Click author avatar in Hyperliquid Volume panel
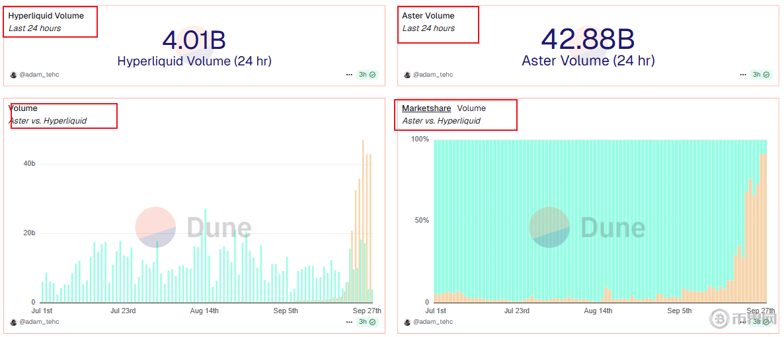 [x=13, y=75]
